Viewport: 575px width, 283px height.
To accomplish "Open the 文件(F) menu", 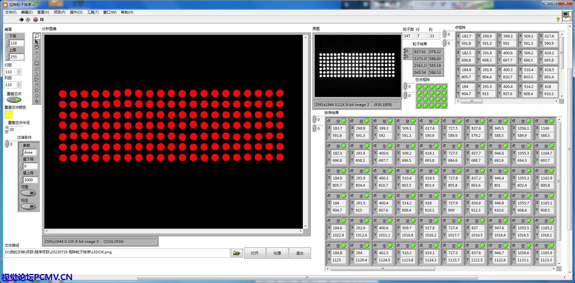I will tap(11, 12).
